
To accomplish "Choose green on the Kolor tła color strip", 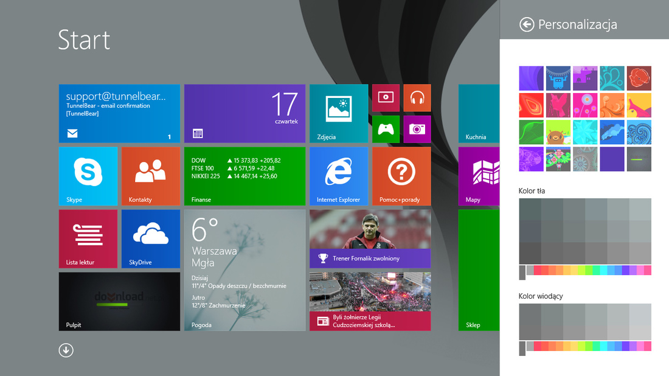I will [x=589, y=270].
